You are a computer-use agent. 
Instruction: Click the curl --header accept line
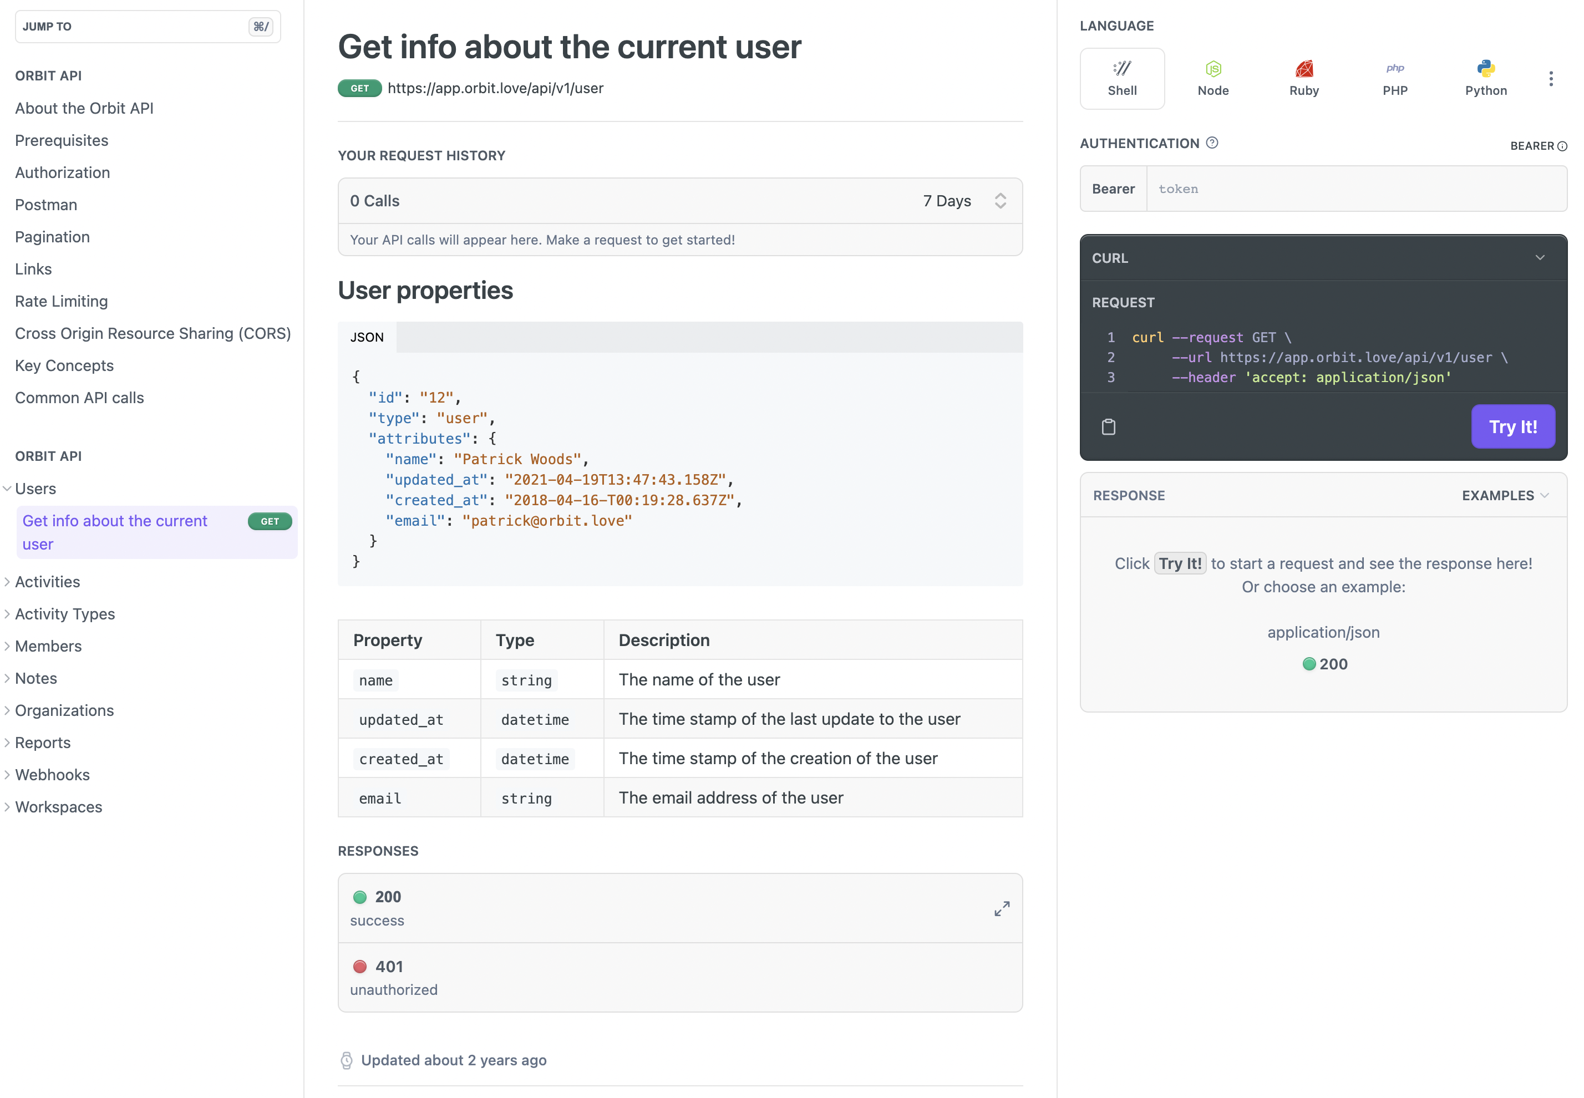(1311, 377)
